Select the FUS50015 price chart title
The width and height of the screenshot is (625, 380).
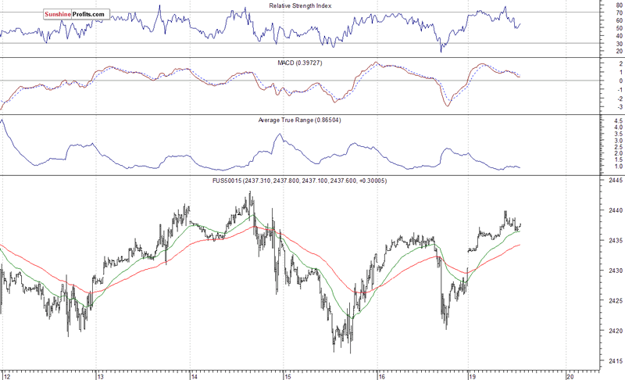(x=299, y=181)
